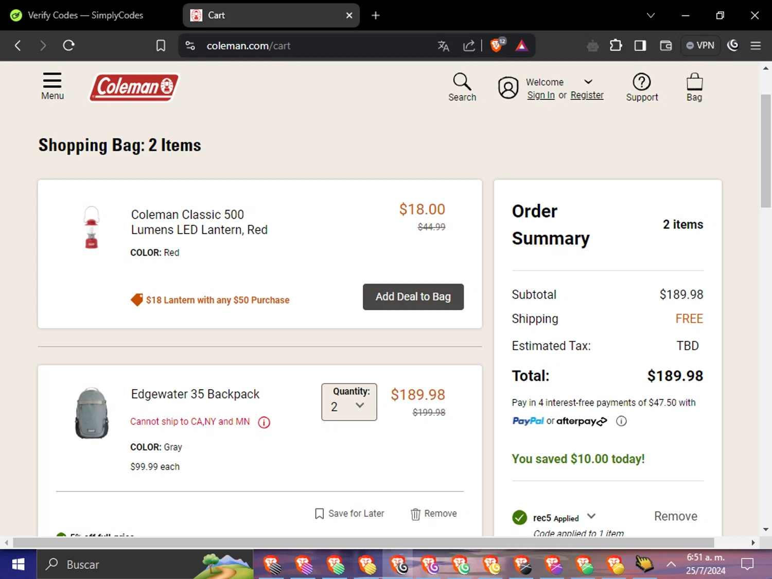This screenshot has height=579, width=772.
Task: Expand rec5 Applied code details chevron
Action: pos(591,516)
